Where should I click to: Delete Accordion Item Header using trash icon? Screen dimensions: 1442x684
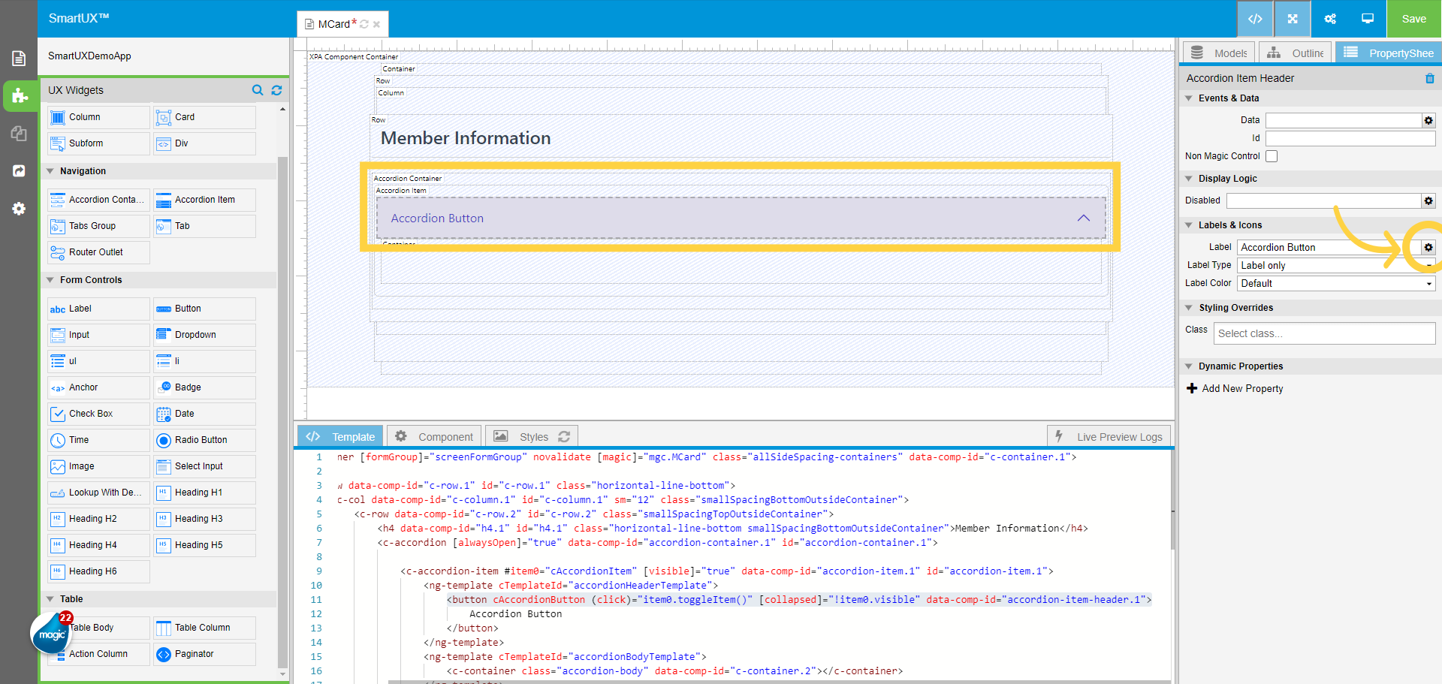(x=1429, y=78)
